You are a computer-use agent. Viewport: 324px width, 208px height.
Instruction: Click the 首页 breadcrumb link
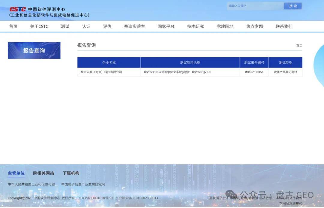click(299, 45)
